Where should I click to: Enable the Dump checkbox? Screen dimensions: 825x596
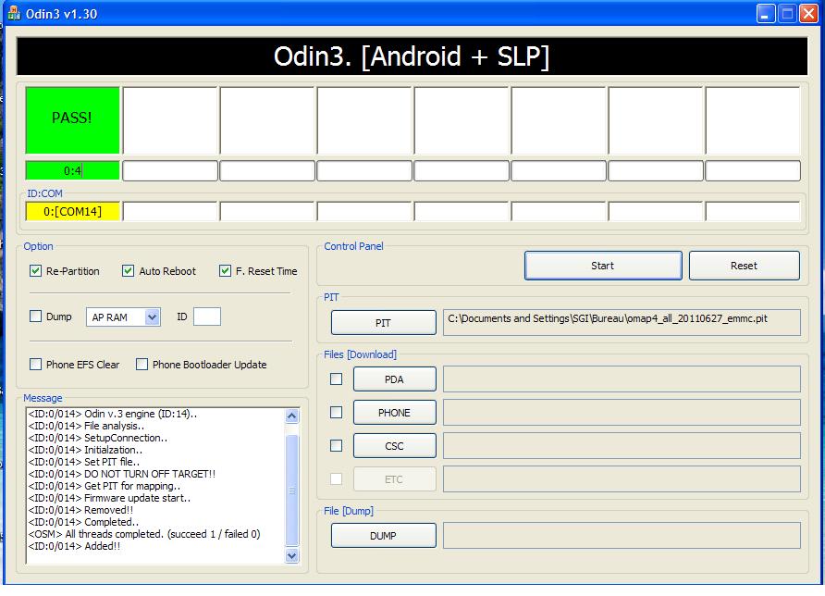point(35,317)
